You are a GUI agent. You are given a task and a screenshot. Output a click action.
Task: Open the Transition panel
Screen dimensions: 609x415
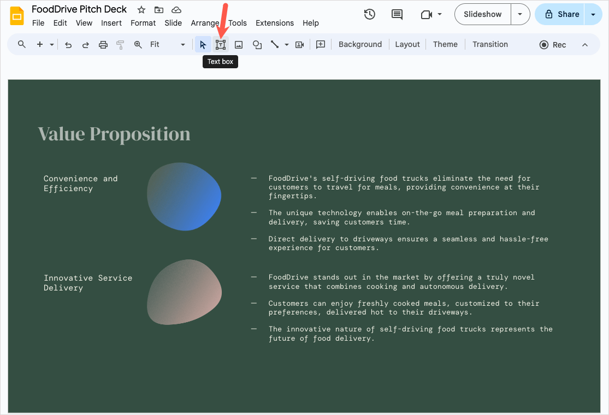(490, 44)
